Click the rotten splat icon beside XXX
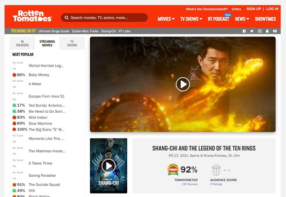 [x=14, y=191]
